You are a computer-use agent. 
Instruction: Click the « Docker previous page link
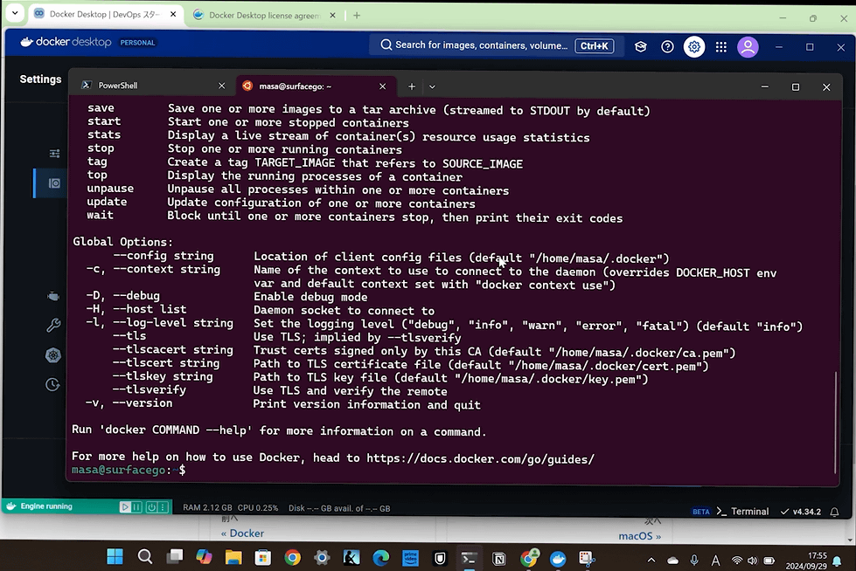tap(242, 533)
